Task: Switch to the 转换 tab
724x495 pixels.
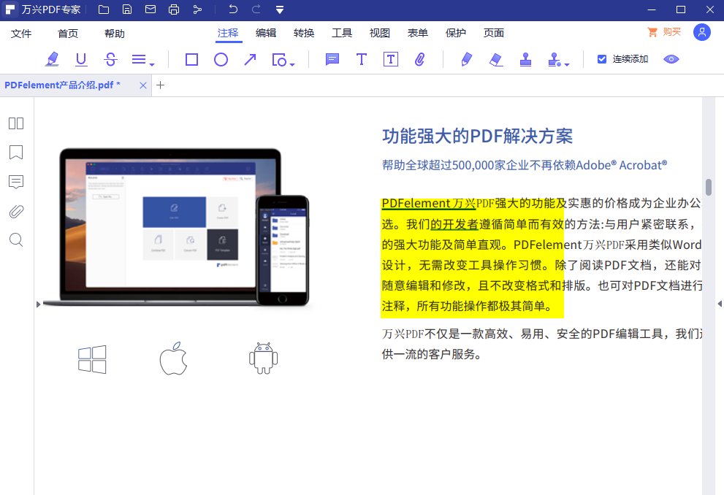Action: pyautogui.click(x=304, y=33)
